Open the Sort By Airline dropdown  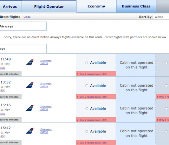coord(161,17)
